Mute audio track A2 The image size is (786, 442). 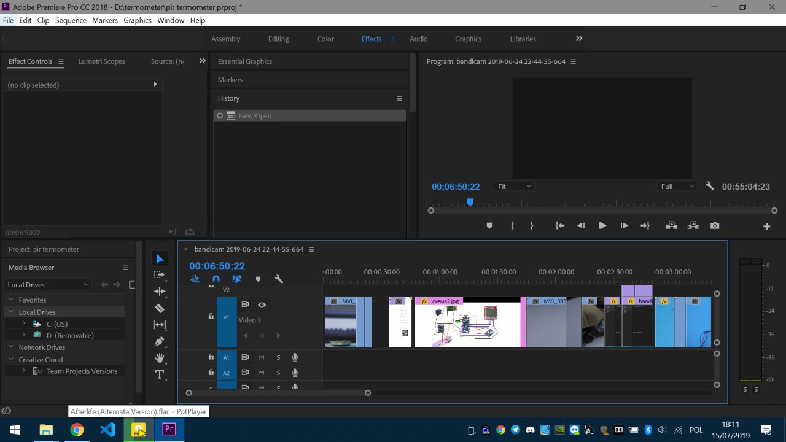point(262,373)
